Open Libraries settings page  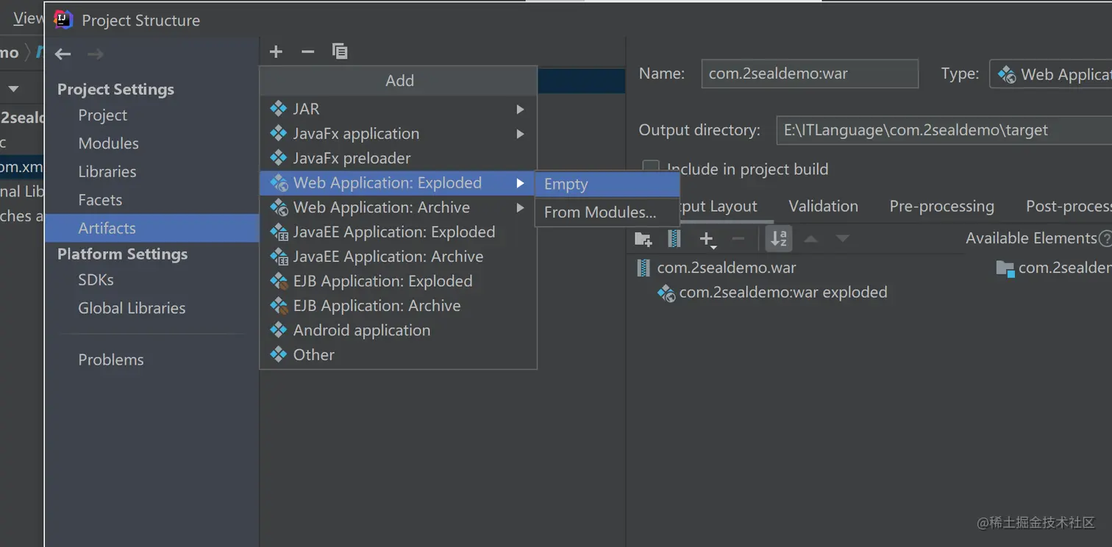[x=107, y=171]
